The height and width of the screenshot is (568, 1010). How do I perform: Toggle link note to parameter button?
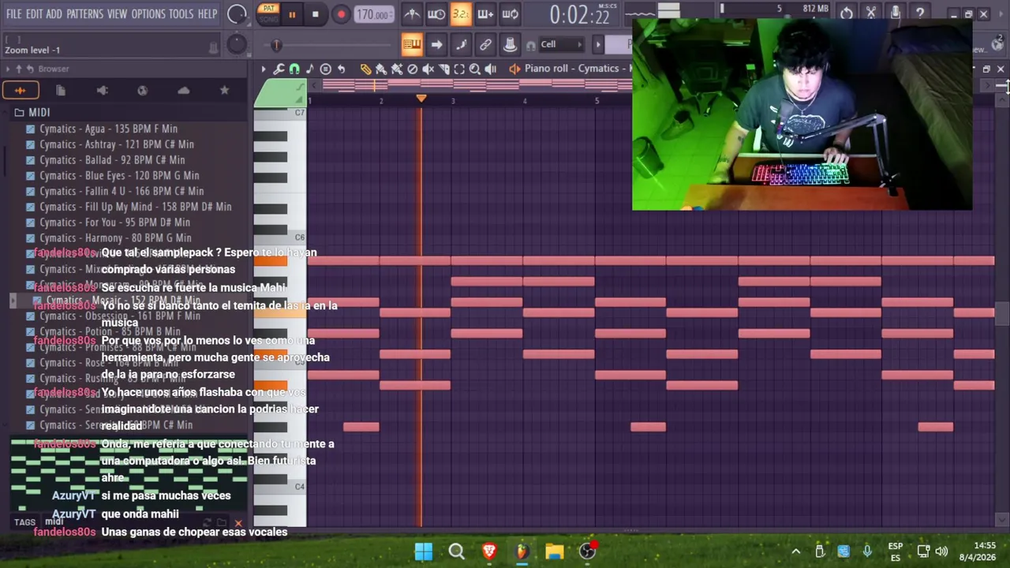click(485, 44)
